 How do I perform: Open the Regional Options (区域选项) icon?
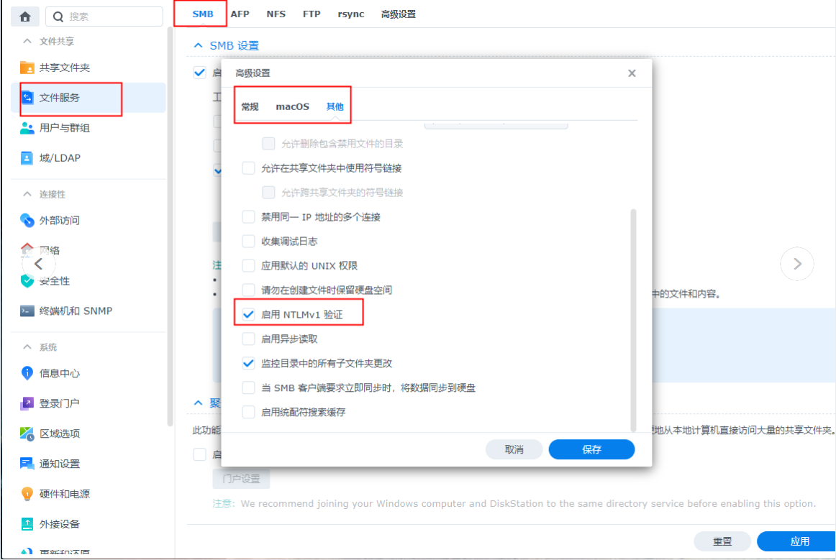coord(27,433)
